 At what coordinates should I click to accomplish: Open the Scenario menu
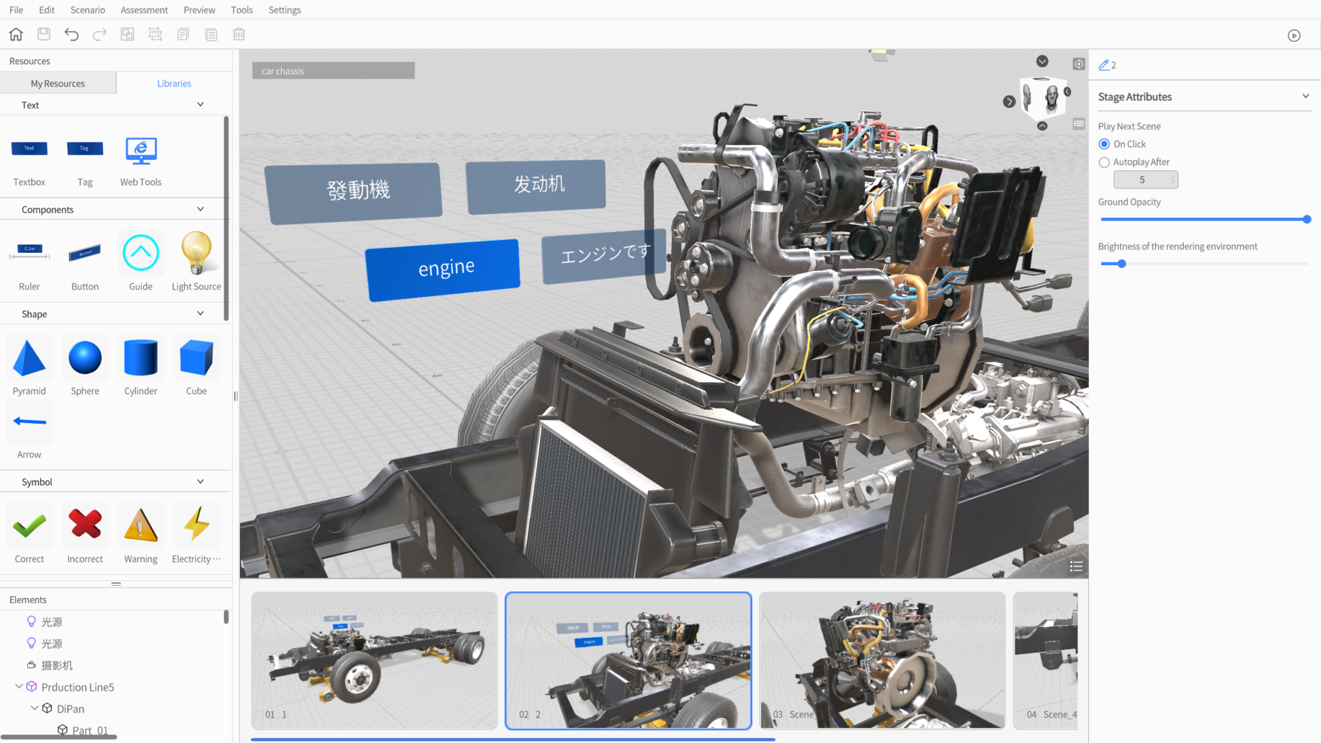(88, 10)
